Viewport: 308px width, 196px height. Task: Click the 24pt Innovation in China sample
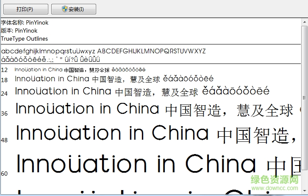point(142,91)
